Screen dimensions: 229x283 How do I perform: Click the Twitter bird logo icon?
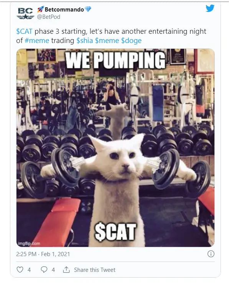pyautogui.click(x=210, y=8)
